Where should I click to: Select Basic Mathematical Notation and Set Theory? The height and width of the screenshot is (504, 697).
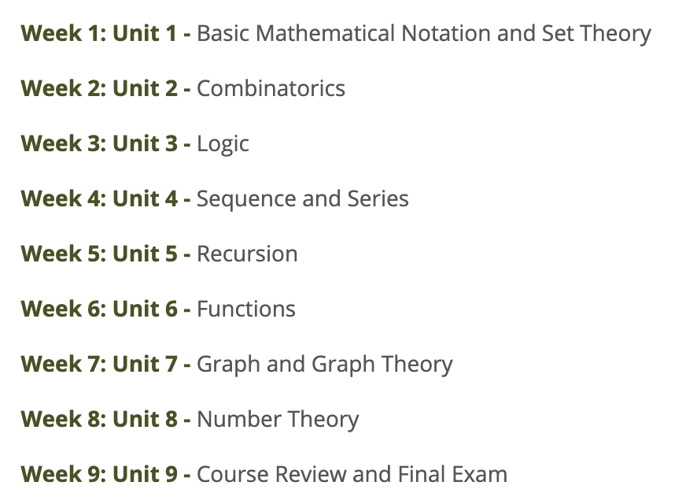pyautogui.click(x=424, y=34)
